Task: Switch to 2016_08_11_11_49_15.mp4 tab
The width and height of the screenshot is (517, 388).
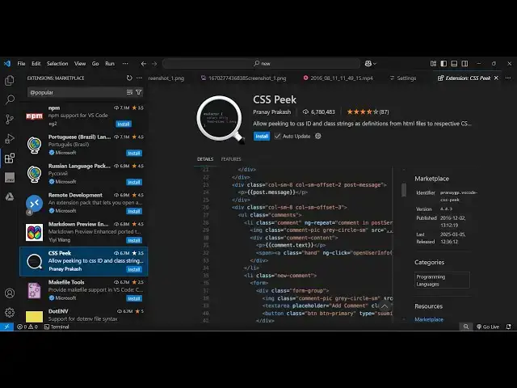Action: 338,78
